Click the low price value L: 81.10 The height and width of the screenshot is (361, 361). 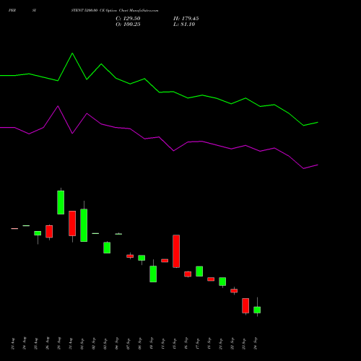(x=184, y=25)
